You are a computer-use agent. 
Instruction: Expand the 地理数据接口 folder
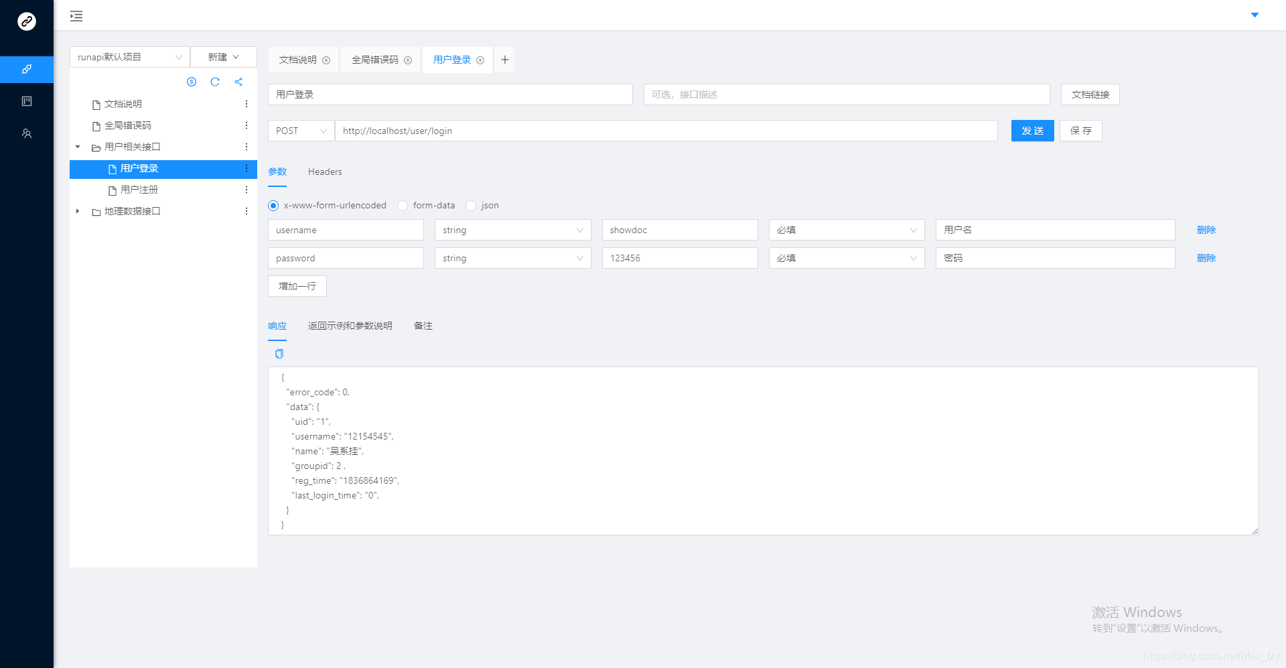(x=77, y=211)
